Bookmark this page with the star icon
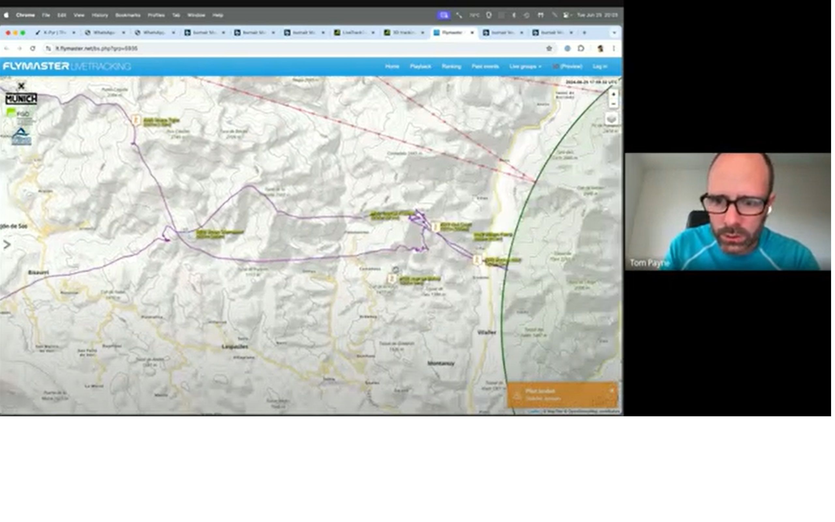The image size is (835, 522). point(549,48)
